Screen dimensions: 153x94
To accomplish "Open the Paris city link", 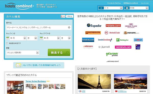I will pyautogui.click(x=83, y=91).
